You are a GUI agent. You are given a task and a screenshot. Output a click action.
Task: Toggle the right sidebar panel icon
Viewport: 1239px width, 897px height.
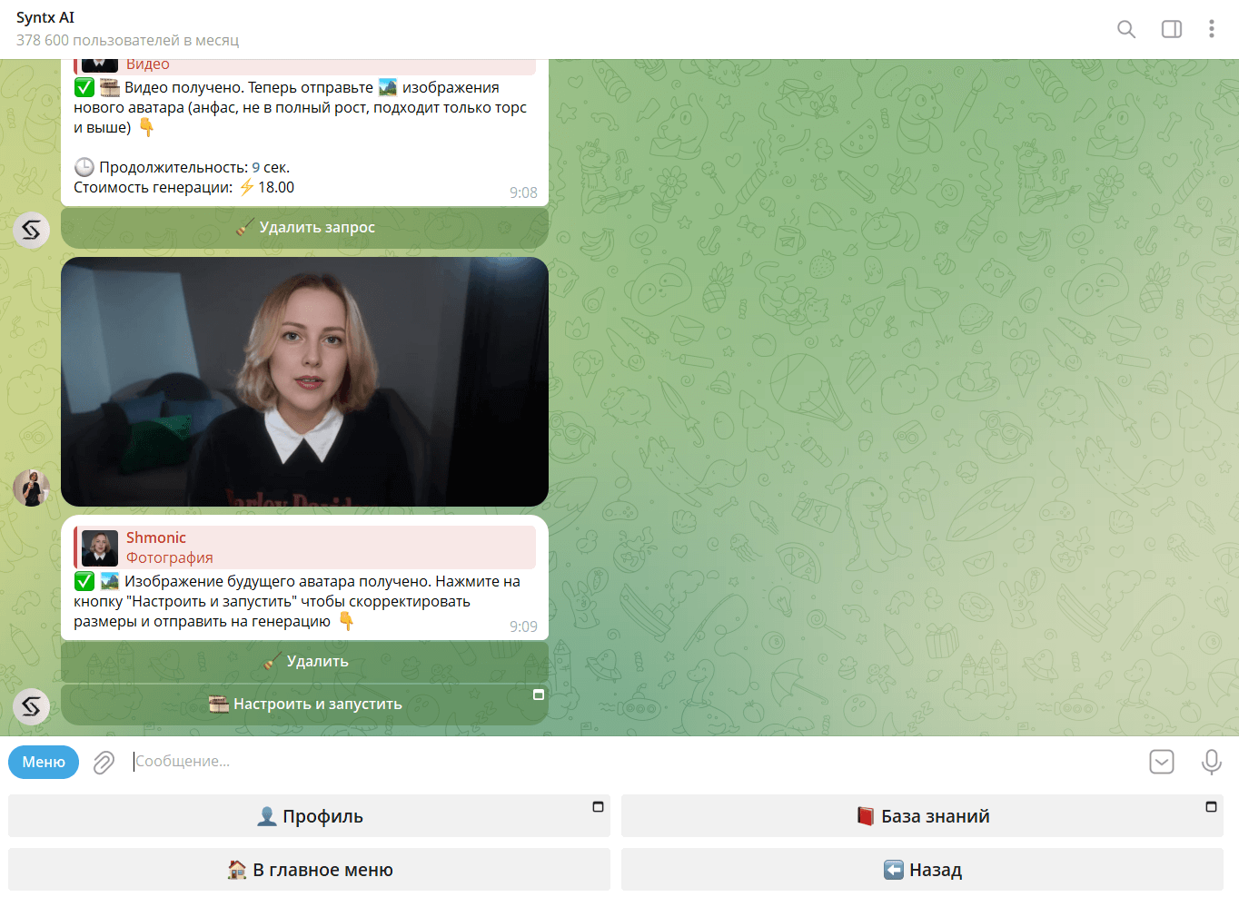[x=1172, y=29]
